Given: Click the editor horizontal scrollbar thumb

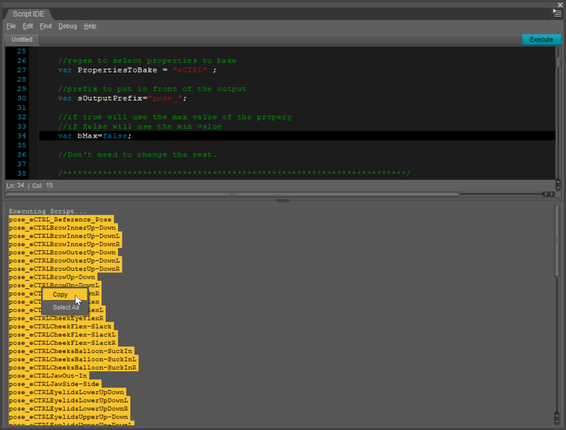Looking at the screenshot, I should pyautogui.click(x=233, y=194).
